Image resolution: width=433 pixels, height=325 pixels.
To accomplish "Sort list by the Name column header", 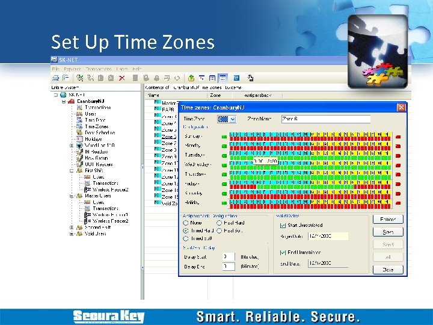I will coord(176,95).
